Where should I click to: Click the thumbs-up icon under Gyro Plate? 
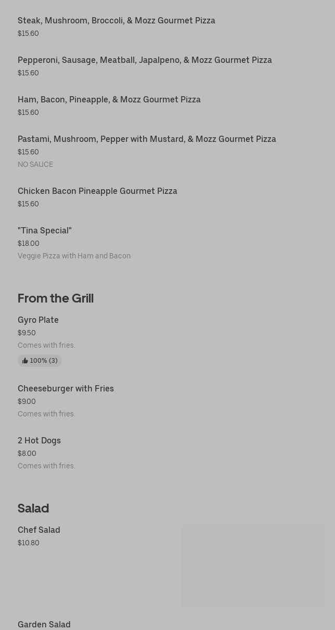(25, 361)
